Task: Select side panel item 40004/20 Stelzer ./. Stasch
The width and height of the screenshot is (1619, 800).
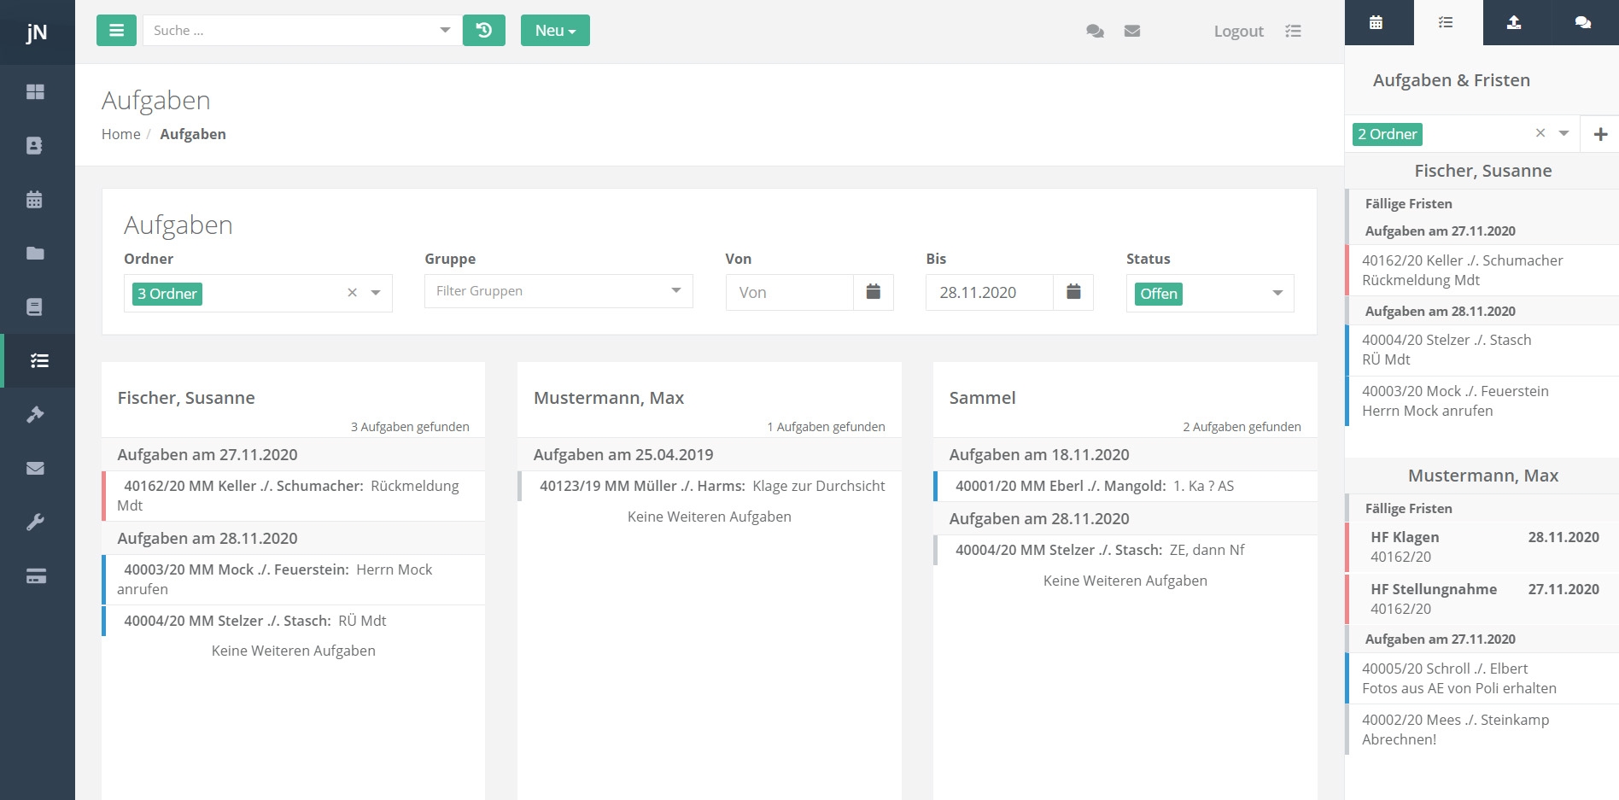Action: click(1482, 350)
